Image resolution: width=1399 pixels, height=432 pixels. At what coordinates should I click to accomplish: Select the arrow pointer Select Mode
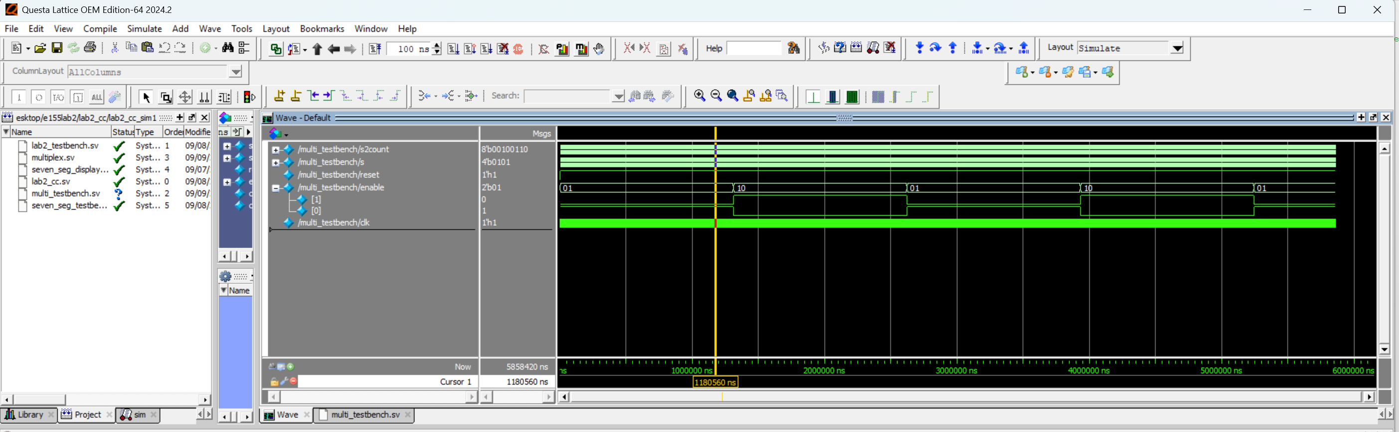coord(146,97)
